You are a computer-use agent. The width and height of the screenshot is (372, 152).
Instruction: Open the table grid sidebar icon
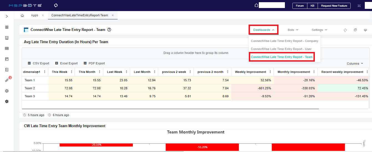pos(7,48)
